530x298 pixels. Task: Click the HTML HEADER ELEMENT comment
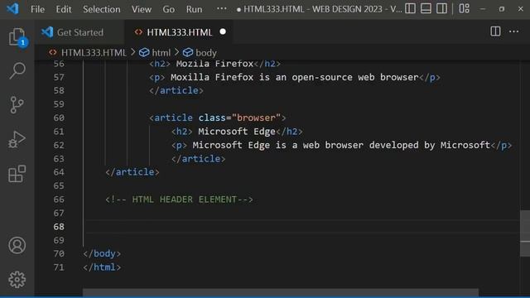click(x=179, y=199)
